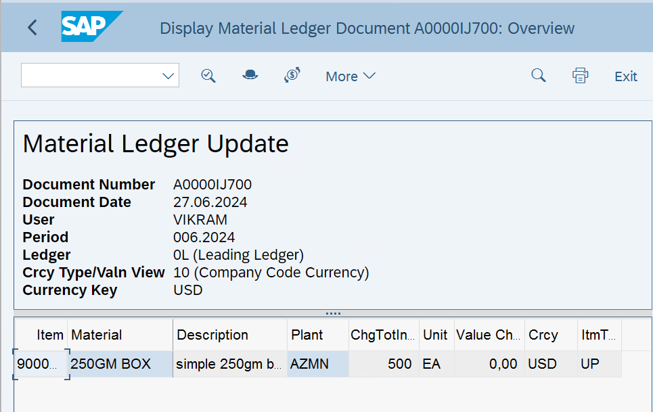Viewport: 653px width, 412px height.
Task: Expand the command field dropdown arrow
Action: 168,75
